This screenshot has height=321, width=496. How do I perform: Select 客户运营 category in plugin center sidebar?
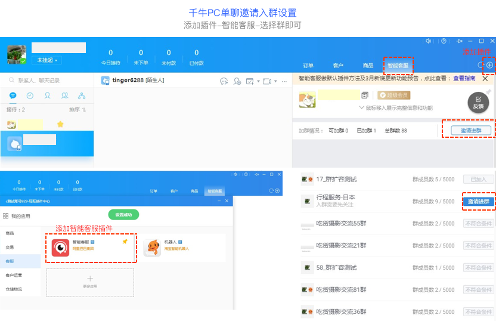coord(14,275)
